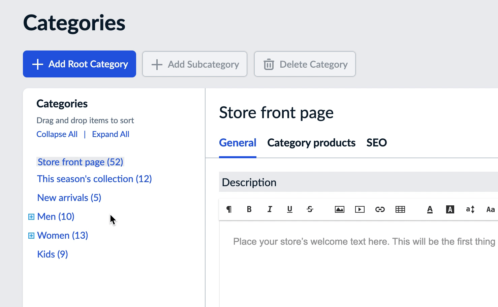
Task: Open the paragraph format icon
Action: [x=229, y=209]
